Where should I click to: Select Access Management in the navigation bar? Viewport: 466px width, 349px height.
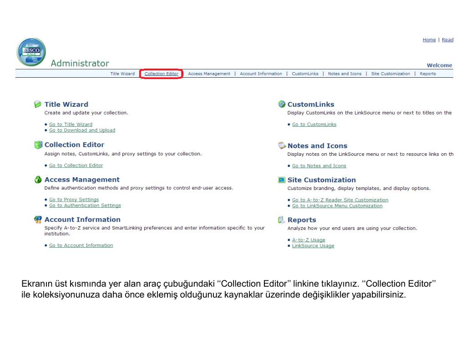point(209,74)
